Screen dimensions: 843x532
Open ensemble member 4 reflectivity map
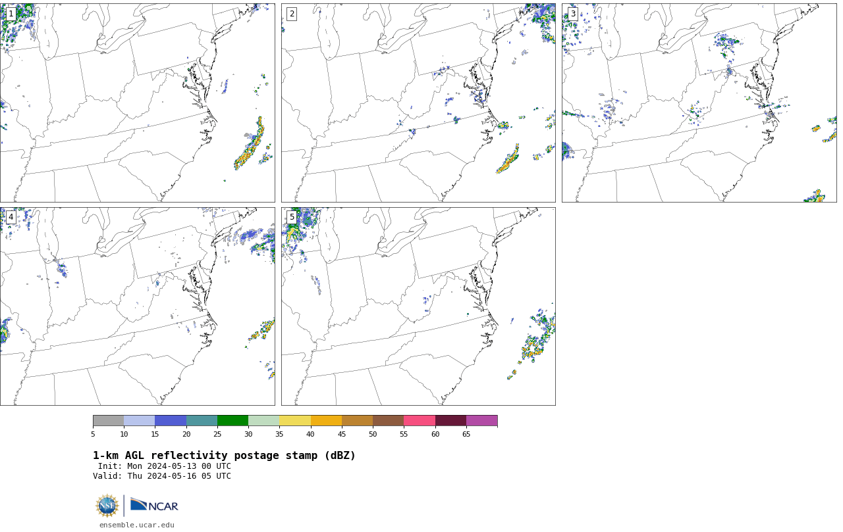click(x=137, y=306)
